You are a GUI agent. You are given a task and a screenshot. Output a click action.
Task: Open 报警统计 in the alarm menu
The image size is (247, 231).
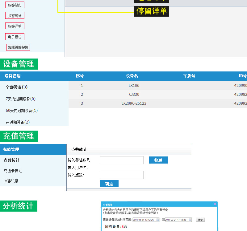[15, 16]
